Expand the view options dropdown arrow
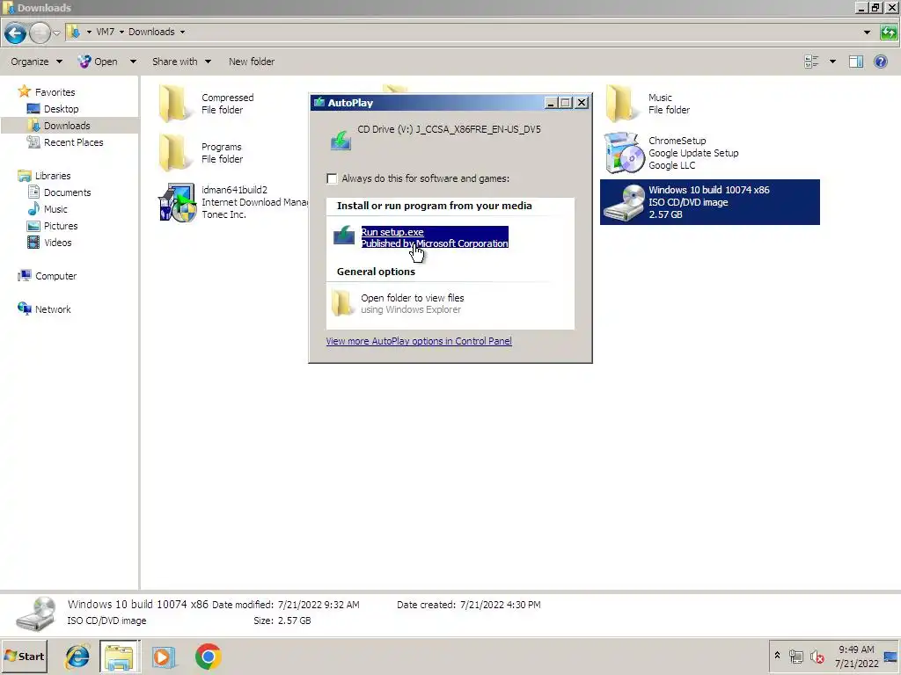Screen dimensions: 901x675 pos(832,62)
